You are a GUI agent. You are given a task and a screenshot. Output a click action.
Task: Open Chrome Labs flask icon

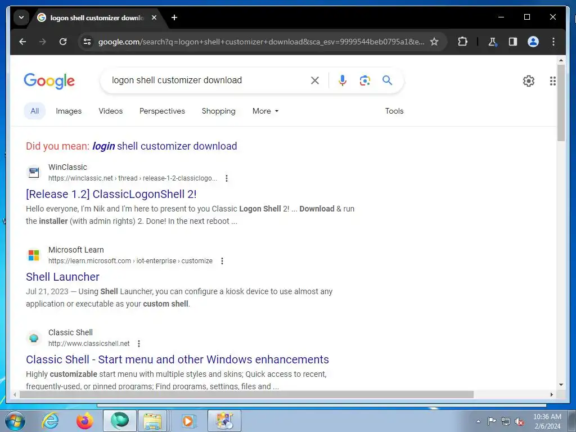[x=493, y=42]
